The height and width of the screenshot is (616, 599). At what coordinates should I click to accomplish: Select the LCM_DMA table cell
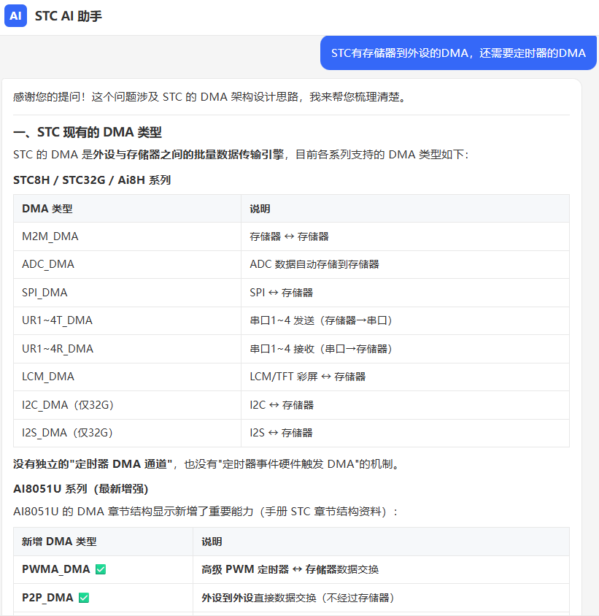pos(127,377)
